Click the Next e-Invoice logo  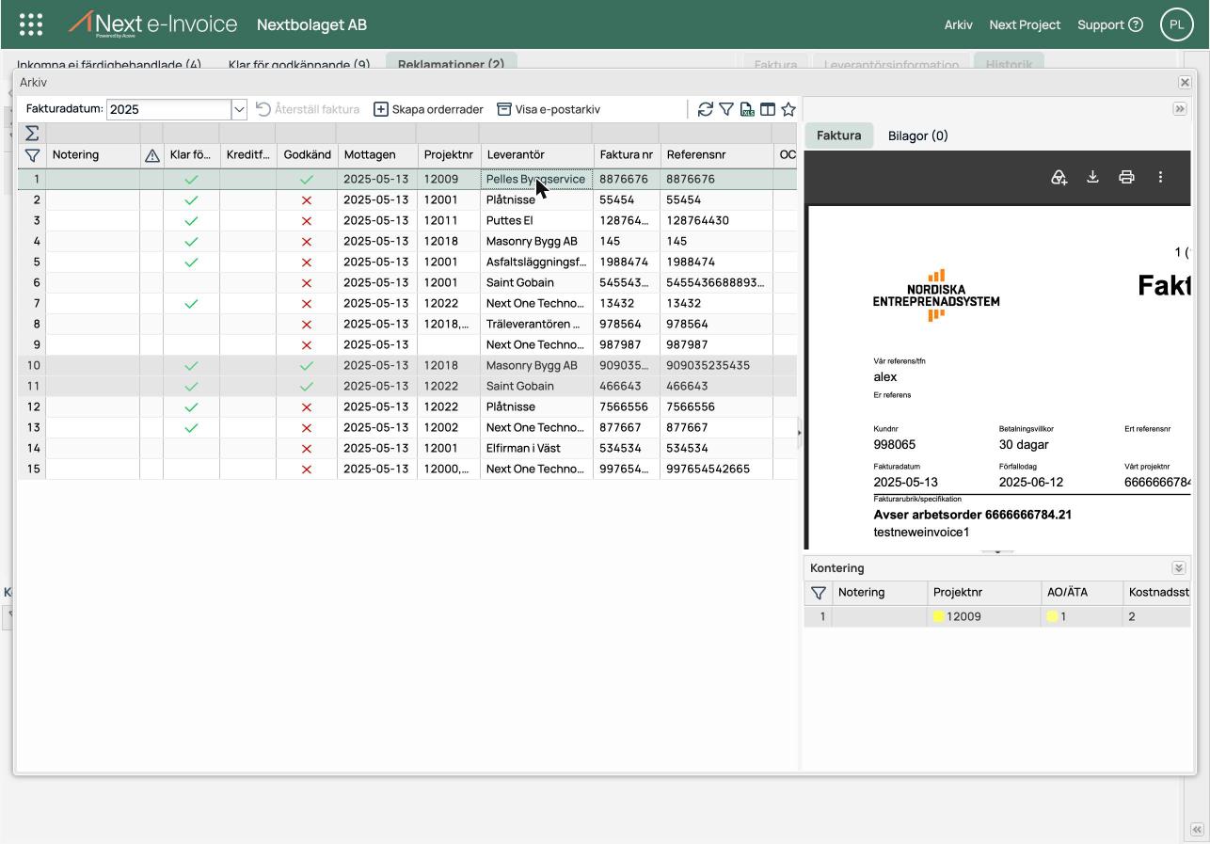click(x=152, y=24)
